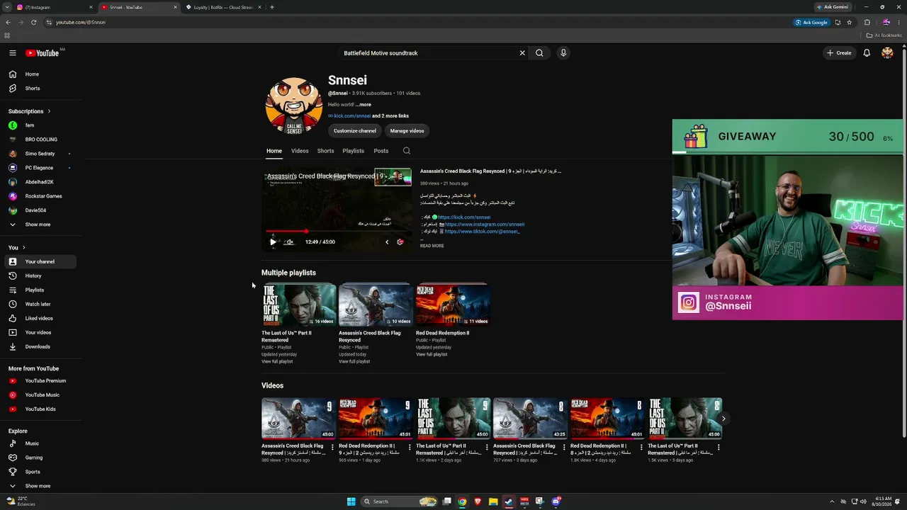Open Gaming in the Explore section

[40, 458]
